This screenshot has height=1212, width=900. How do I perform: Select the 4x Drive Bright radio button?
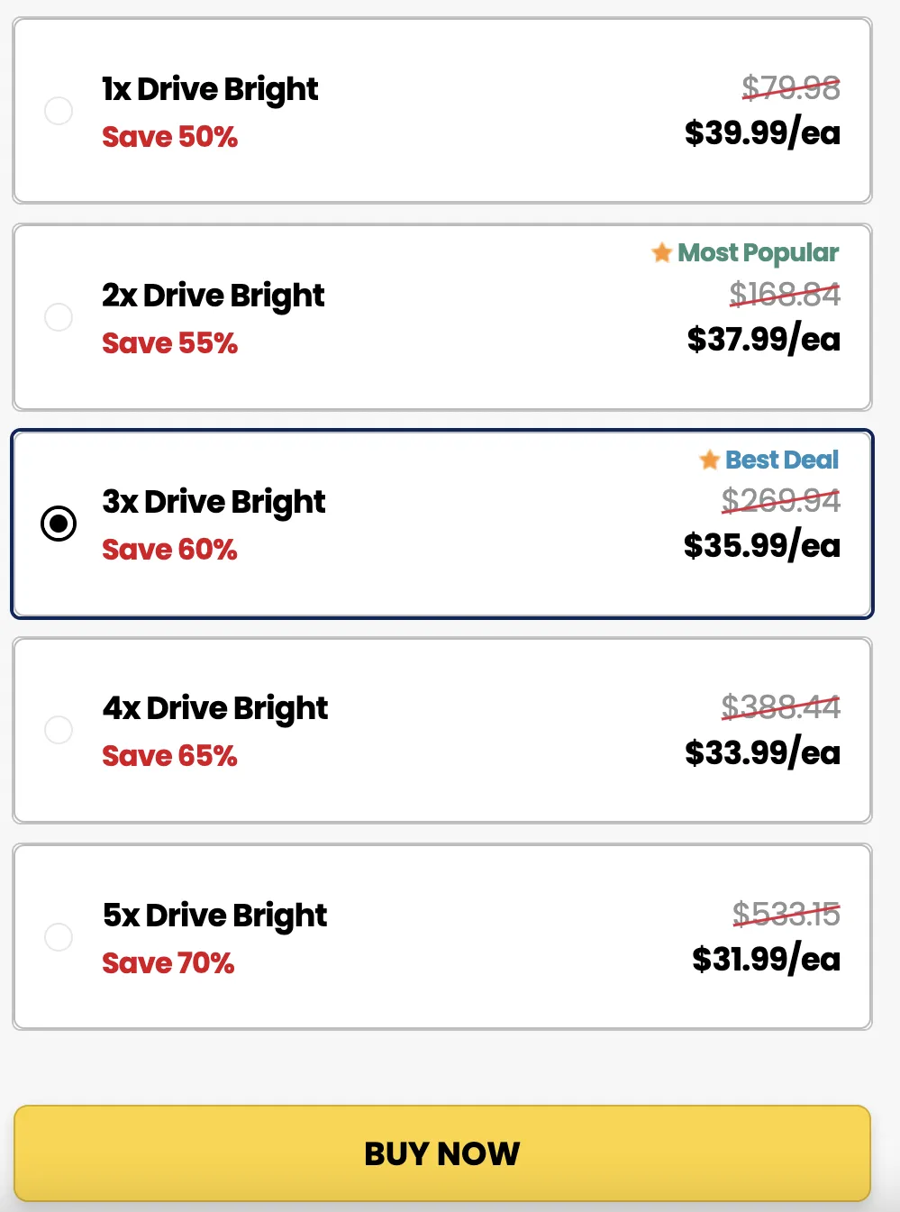tap(59, 730)
